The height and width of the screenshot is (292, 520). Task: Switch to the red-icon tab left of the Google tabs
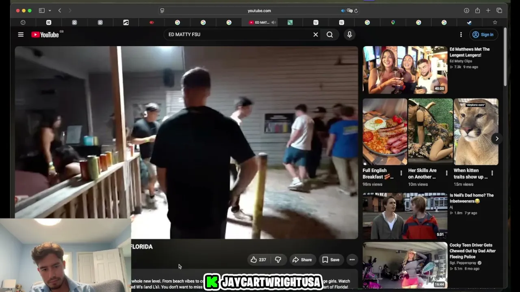[x=152, y=22]
